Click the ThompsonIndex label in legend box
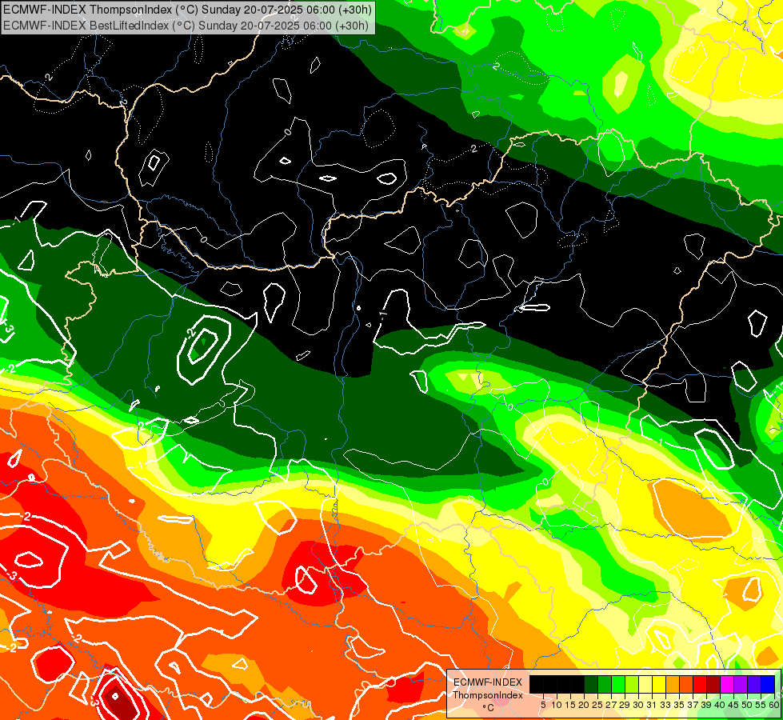Image resolution: width=783 pixels, height=720 pixels. click(489, 695)
